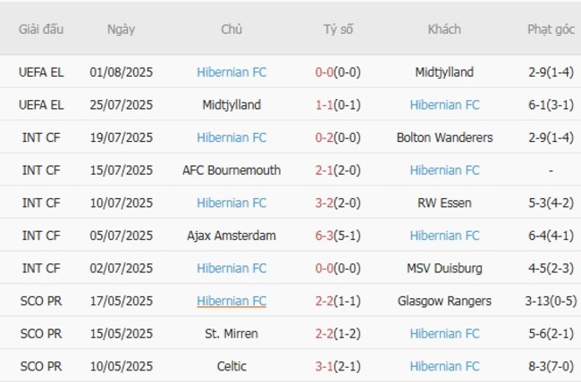Image resolution: width=581 pixels, height=382 pixels.
Task: Open underlined Hibernian FC link in 17/05/2025 row
Action: [x=232, y=301]
